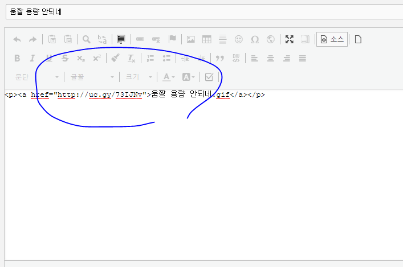Click into the HTML source text area
This screenshot has height=267, width=403.
click(x=204, y=175)
